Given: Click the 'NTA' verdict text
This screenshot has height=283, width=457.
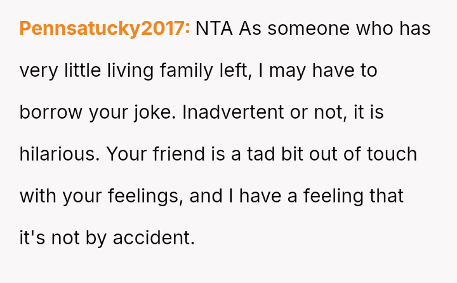Looking at the screenshot, I should pyautogui.click(x=215, y=29).
